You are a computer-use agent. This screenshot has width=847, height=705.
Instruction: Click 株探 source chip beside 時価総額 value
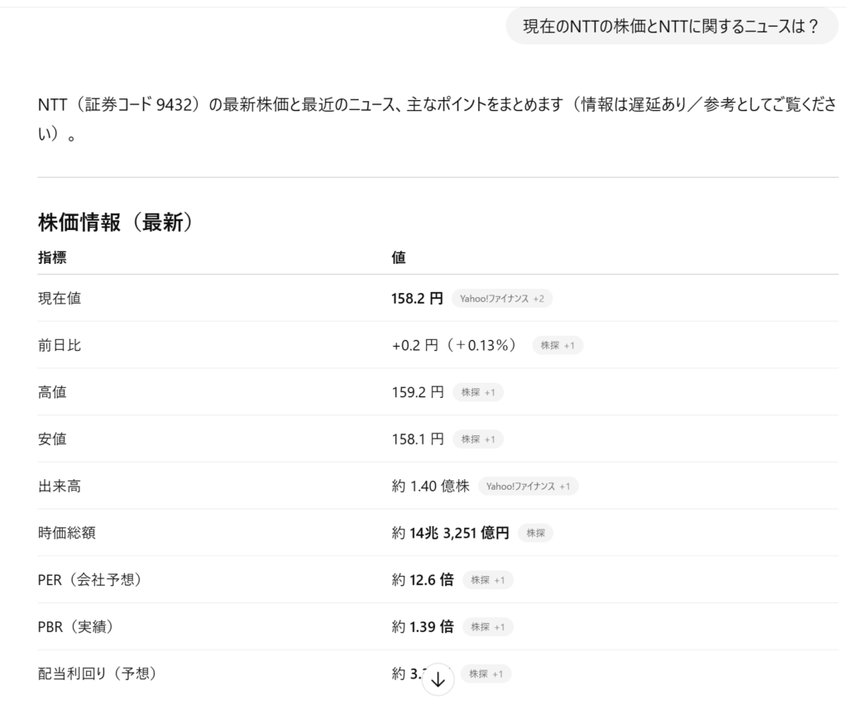(535, 534)
